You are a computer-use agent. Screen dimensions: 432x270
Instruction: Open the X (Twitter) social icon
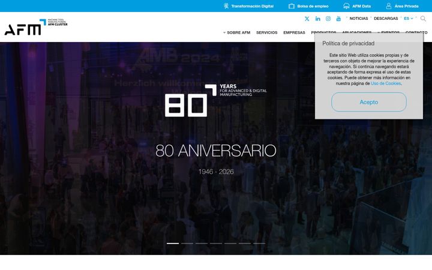point(307,19)
